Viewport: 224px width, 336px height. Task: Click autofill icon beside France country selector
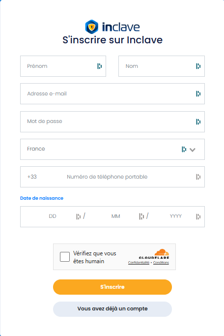coord(184,149)
